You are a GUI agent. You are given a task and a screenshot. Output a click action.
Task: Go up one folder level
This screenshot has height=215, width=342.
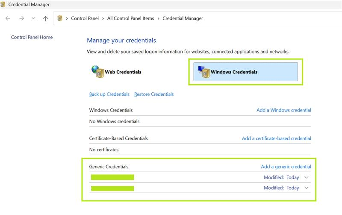(45, 18)
